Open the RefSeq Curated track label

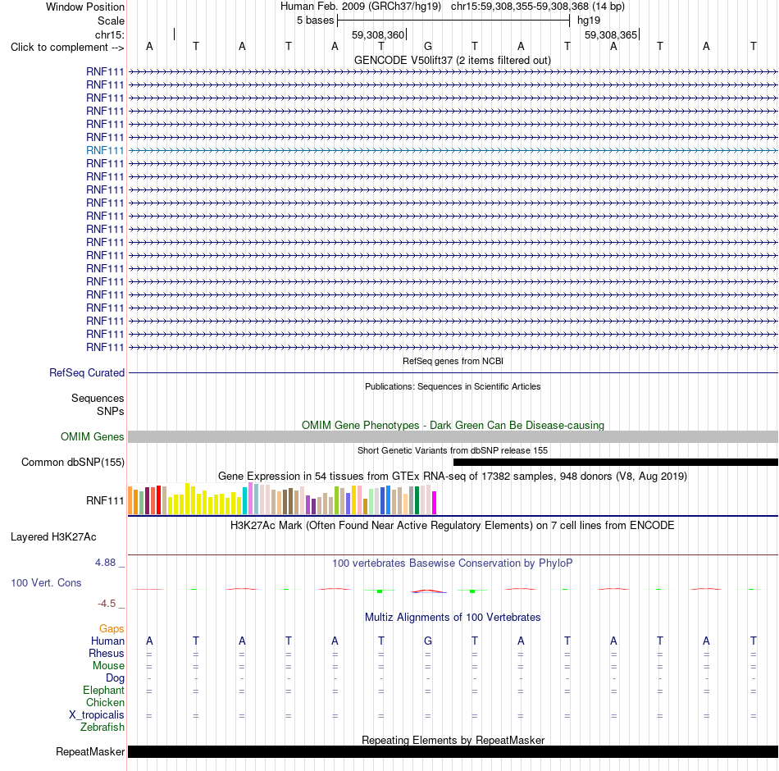pos(87,373)
